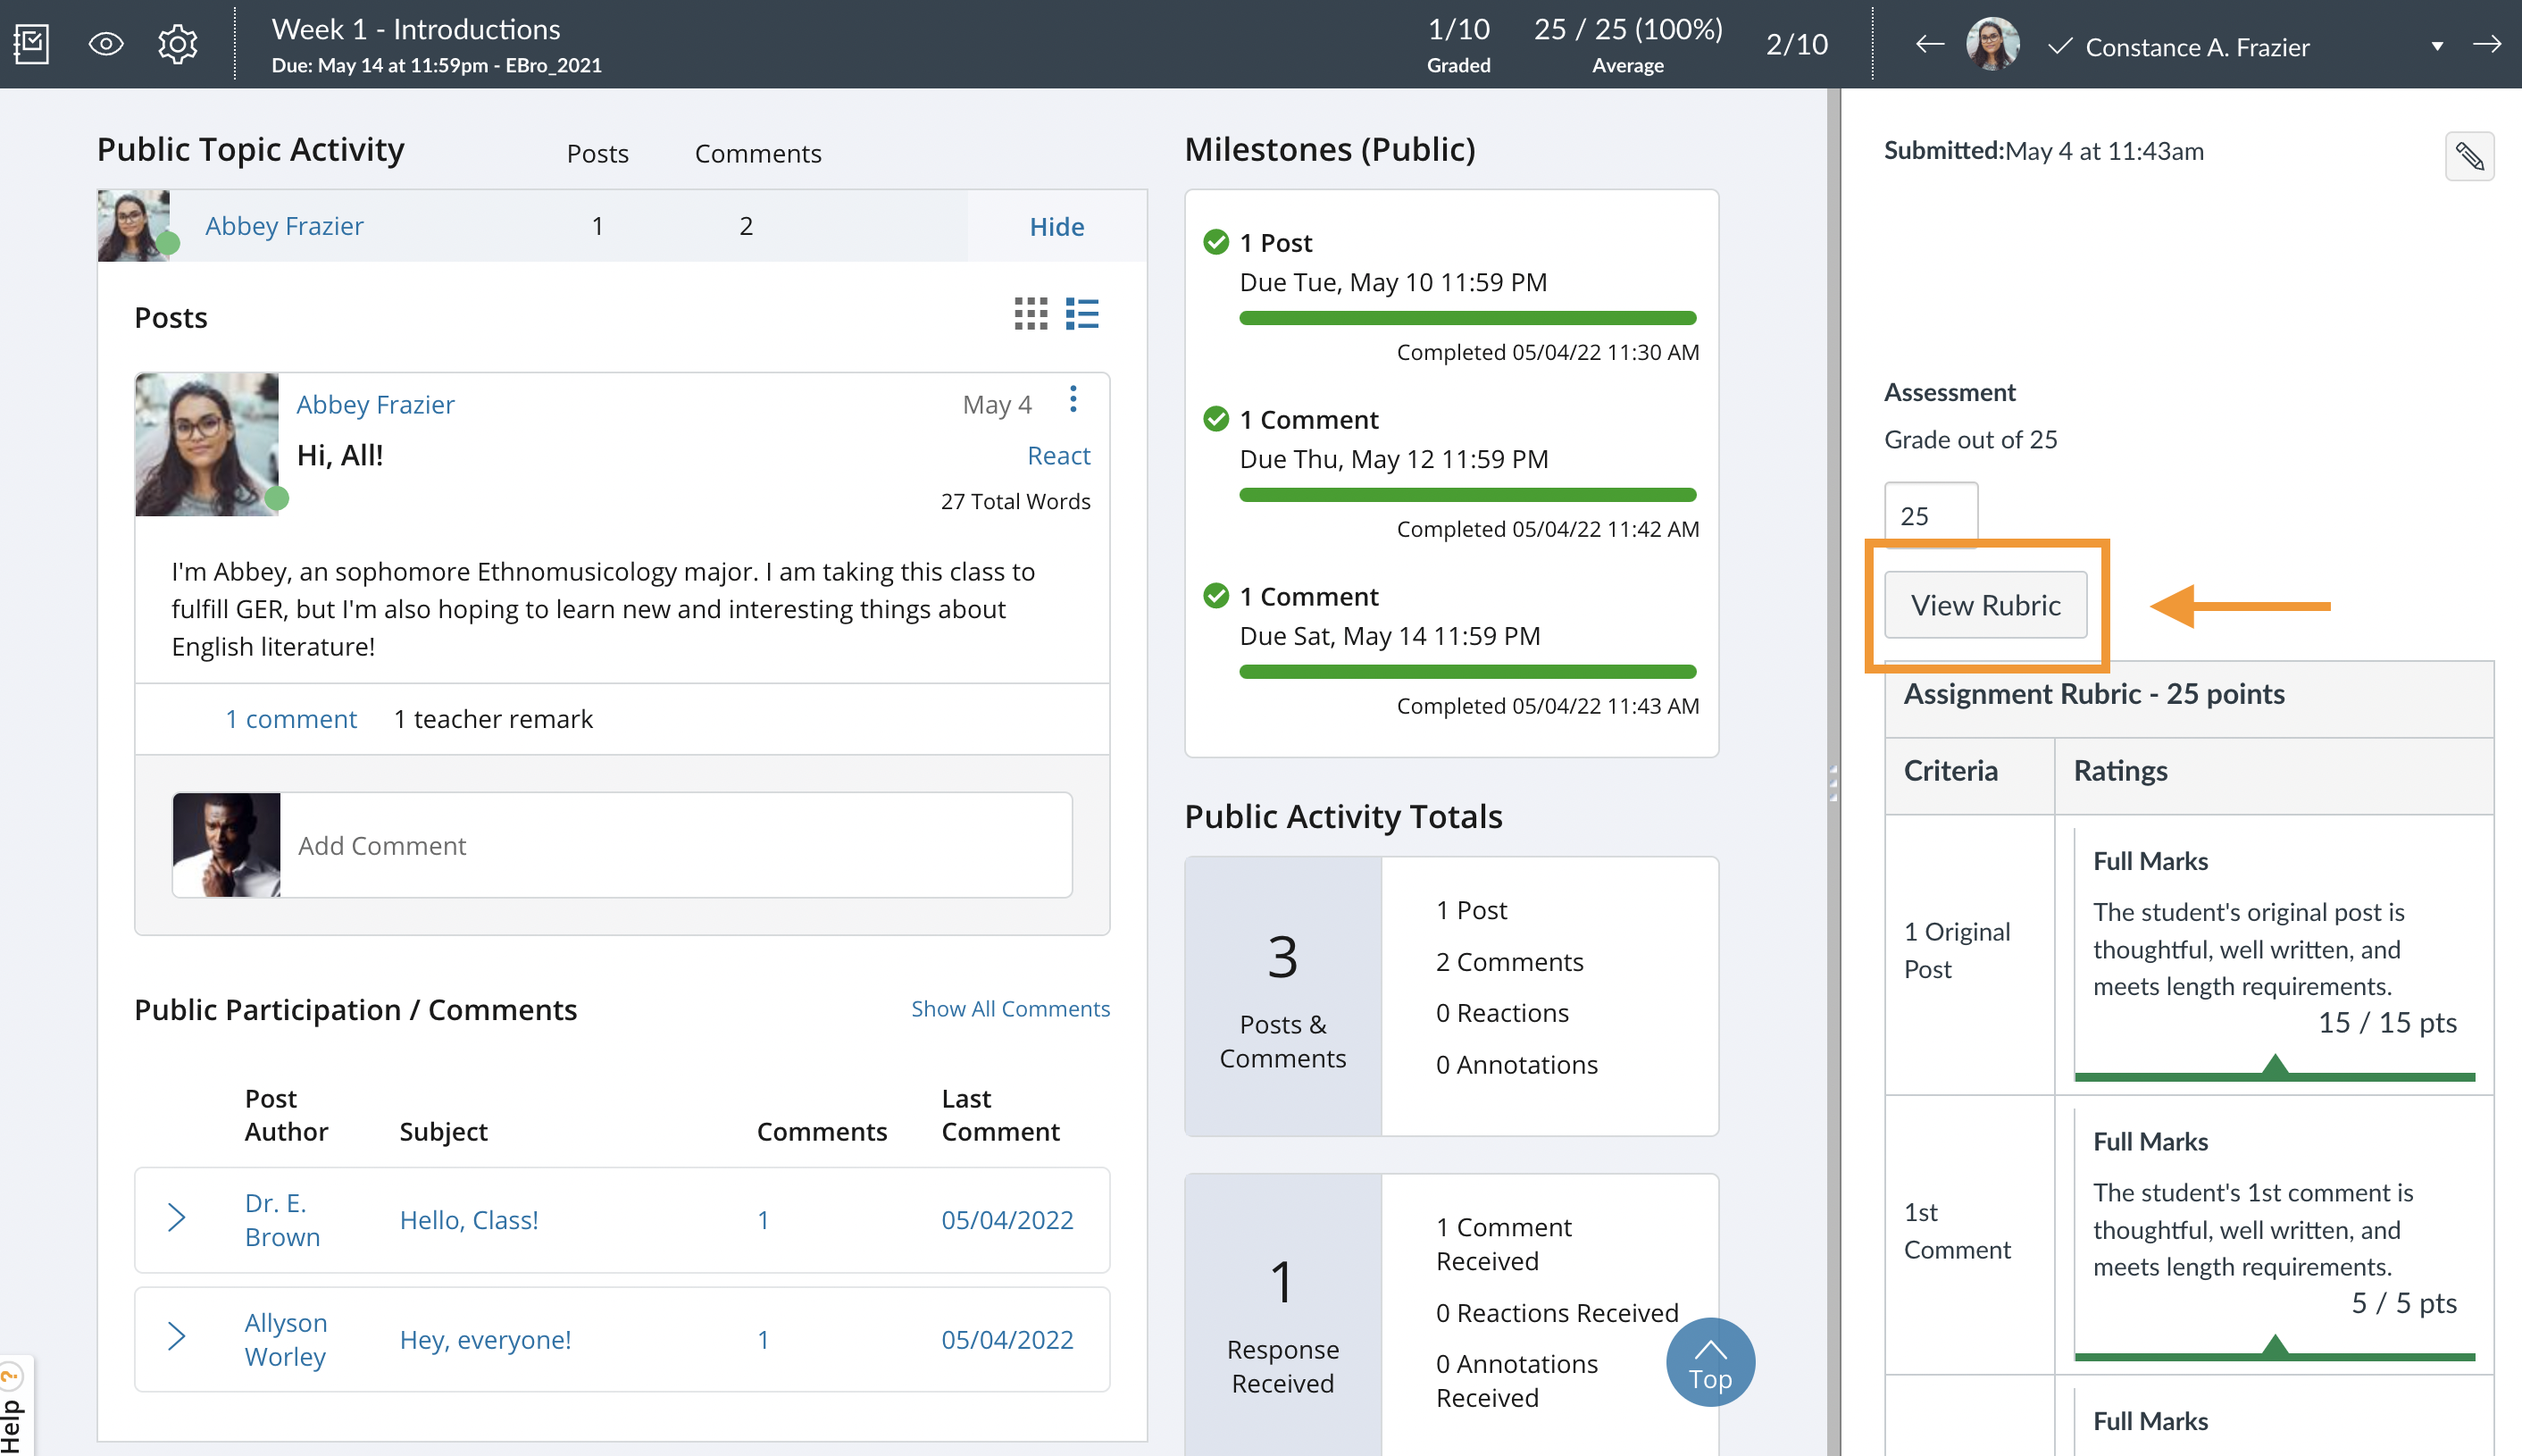Toggle the eye visibility icon

(x=105, y=44)
